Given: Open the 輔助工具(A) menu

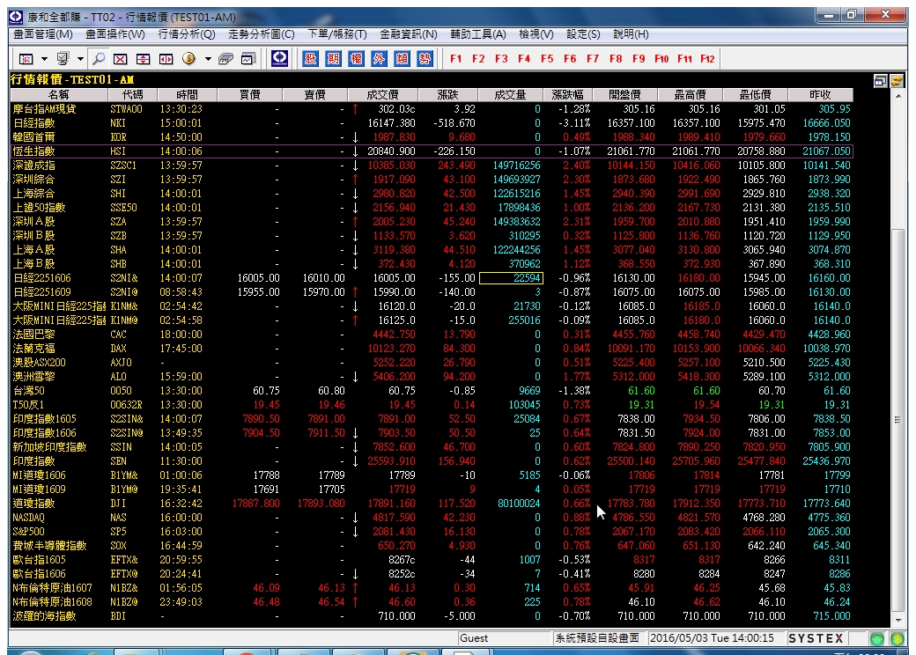Looking at the screenshot, I should point(478,34).
